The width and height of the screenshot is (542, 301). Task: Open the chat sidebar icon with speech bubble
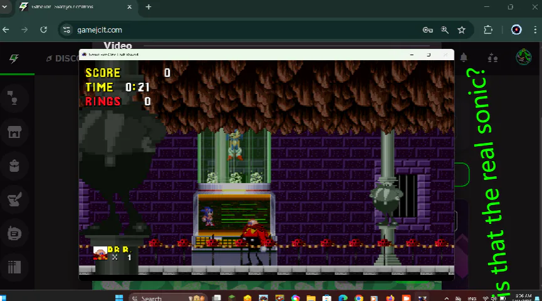click(x=13, y=98)
